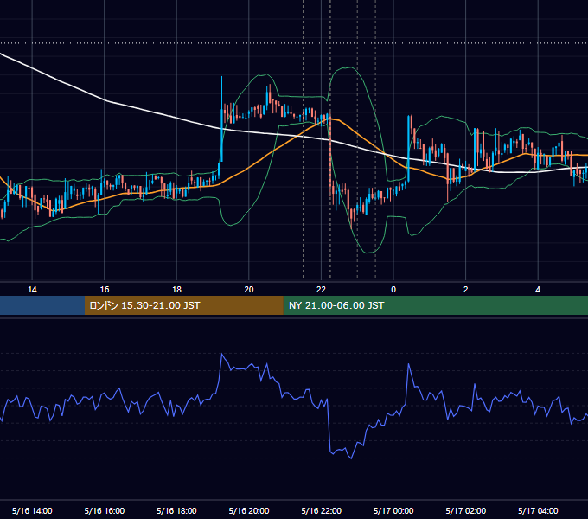This screenshot has width=588, height=519.
Task: Click lower axis label 5/16 18:00
Action: pos(176,510)
